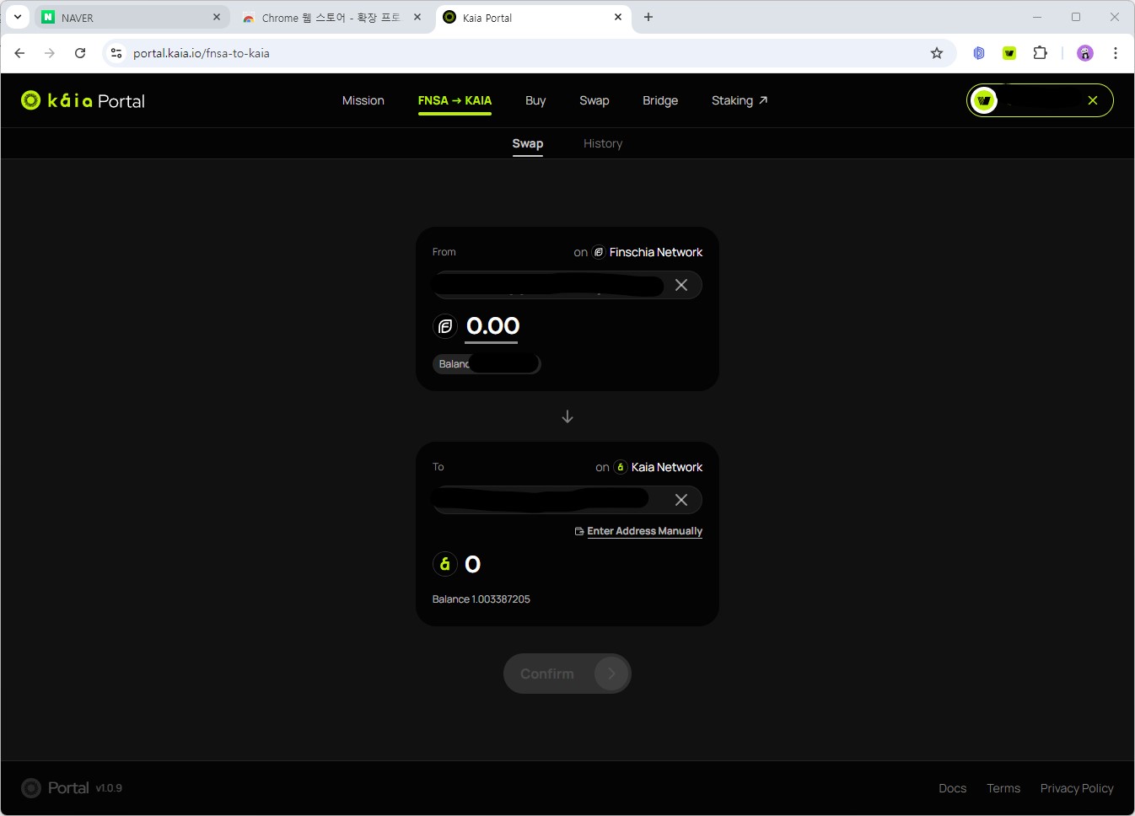Click the Balance pill under From amount
Image resolution: width=1135 pixels, height=816 pixels.
coord(487,363)
